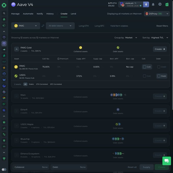Select the BTC Correlated filter chip
This screenshot has width=173, height=173.
tap(56, 84)
